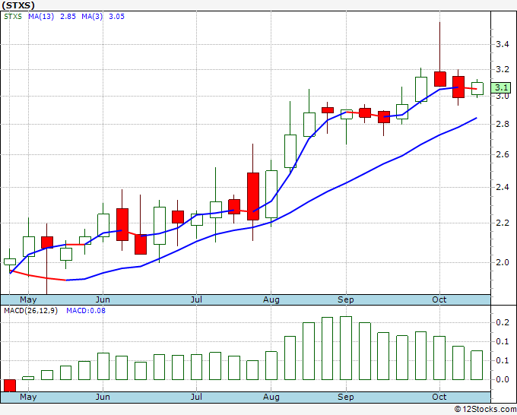Screen dimensions: 517x415
Task: Click the MA(3) legend label
Action: (92, 17)
